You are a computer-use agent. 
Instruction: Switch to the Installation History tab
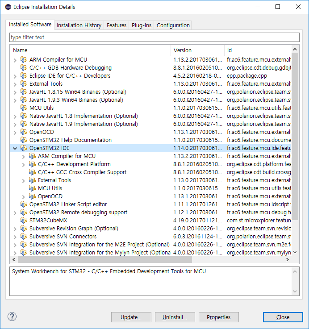[79, 25]
